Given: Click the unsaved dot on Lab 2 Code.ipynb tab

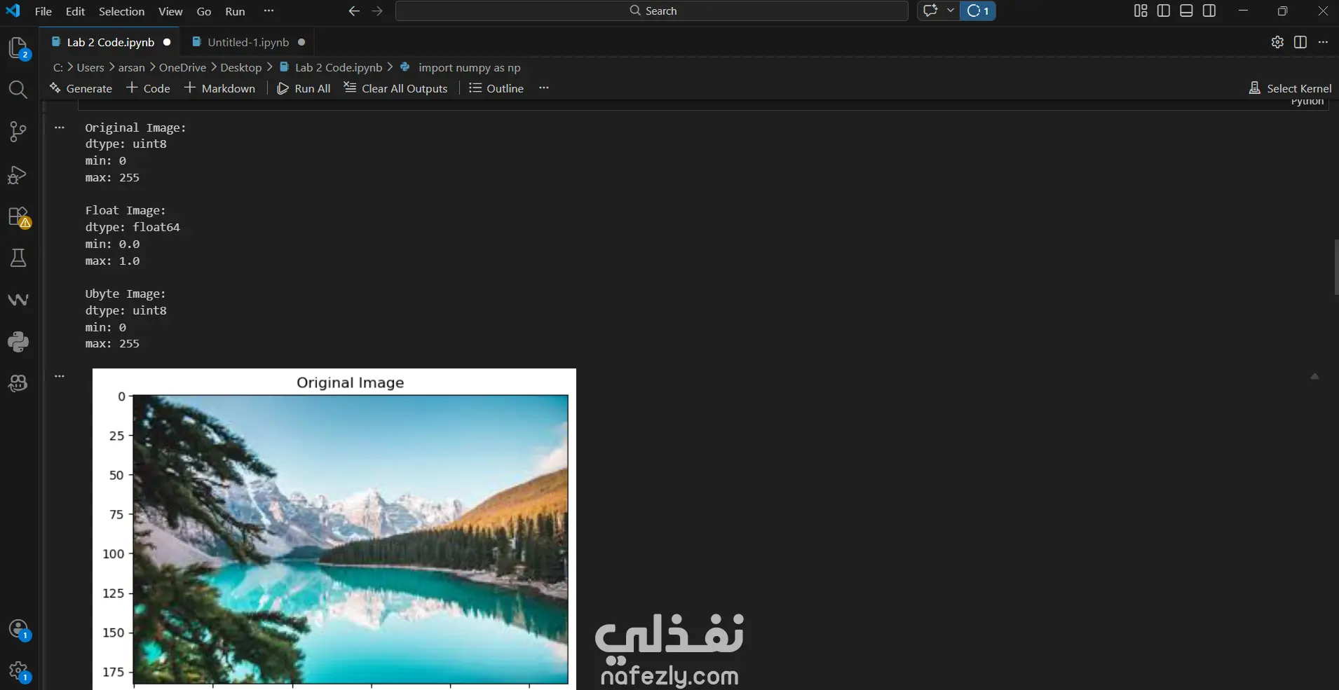Looking at the screenshot, I should [x=167, y=42].
